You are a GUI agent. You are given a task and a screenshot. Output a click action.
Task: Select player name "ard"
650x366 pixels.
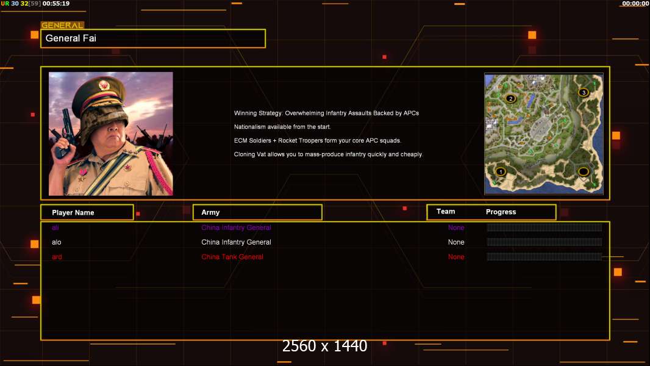[57, 257]
